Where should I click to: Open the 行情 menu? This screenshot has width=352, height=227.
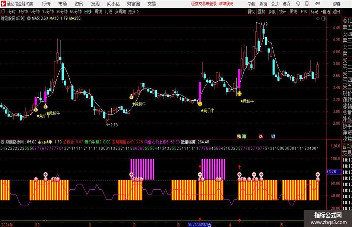[46, 4]
